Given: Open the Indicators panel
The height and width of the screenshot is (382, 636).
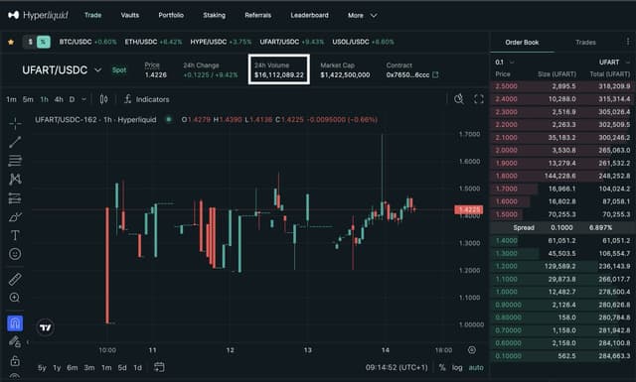Looking at the screenshot, I should 146,99.
